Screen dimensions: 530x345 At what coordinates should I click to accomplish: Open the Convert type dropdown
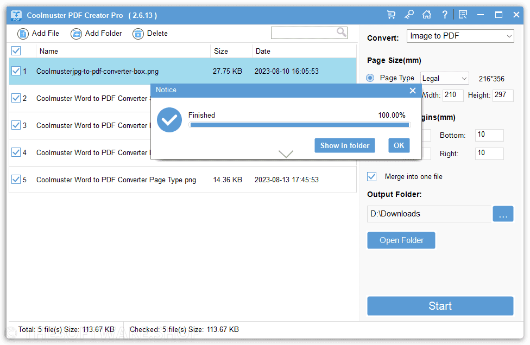pos(460,36)
